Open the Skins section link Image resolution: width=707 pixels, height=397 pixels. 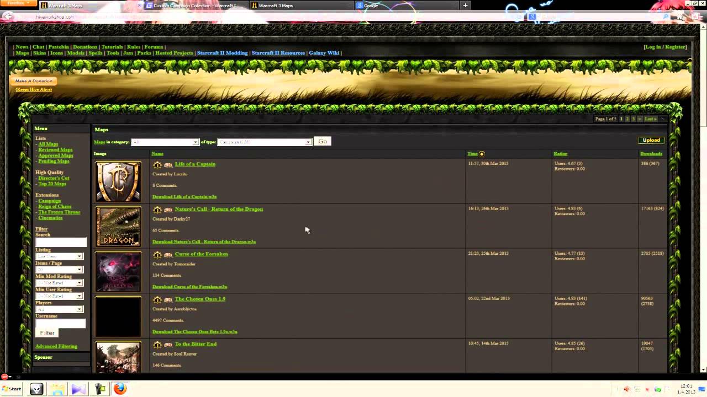(39, 53)
